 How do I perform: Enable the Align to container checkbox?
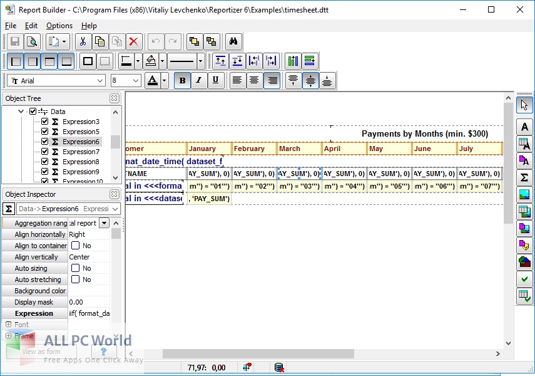click(75, 246)
